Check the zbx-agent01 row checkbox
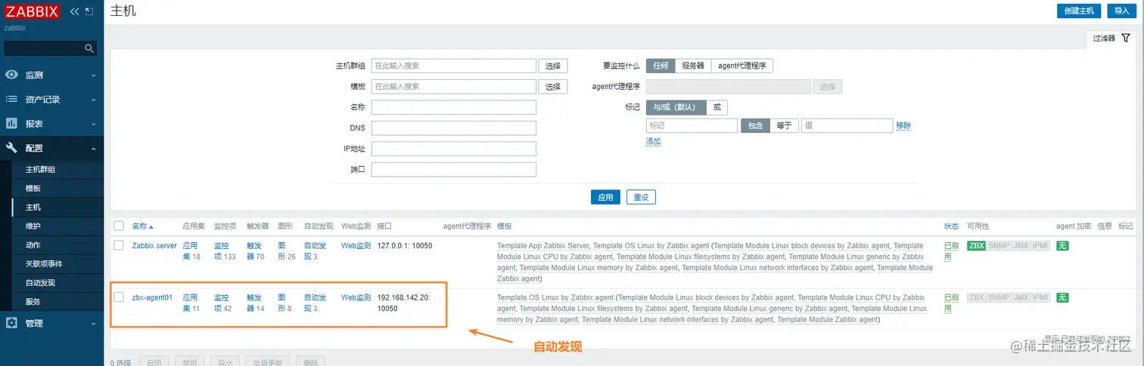 coord(119,297)
